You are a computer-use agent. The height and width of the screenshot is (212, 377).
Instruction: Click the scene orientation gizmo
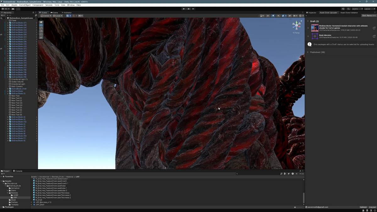[x=296, y=25]
